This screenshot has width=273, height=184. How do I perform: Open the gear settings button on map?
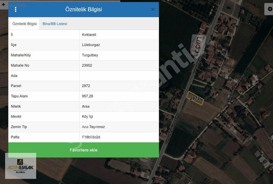[269, 10]
